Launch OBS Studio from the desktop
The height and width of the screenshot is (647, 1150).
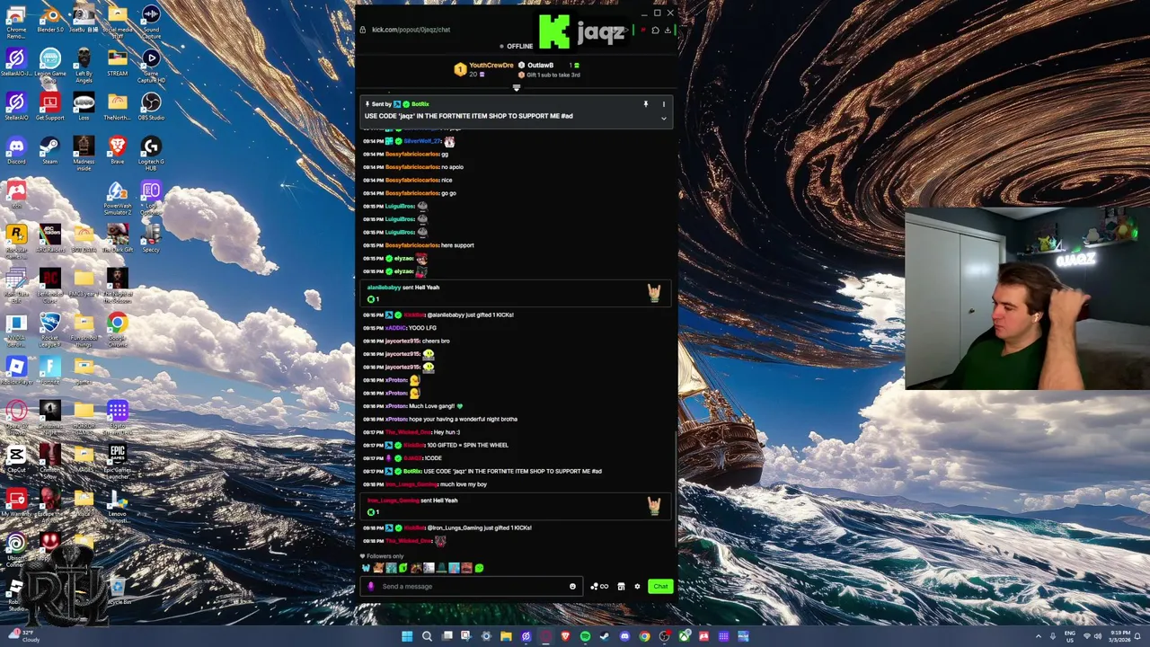tap(151, 106)
